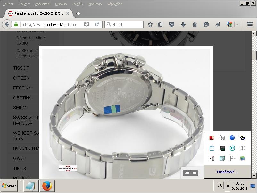Open SWISS MILITARY HANOWA sidebar link
The width and height of the screenshot is (257, 193).
pos(26,120)
